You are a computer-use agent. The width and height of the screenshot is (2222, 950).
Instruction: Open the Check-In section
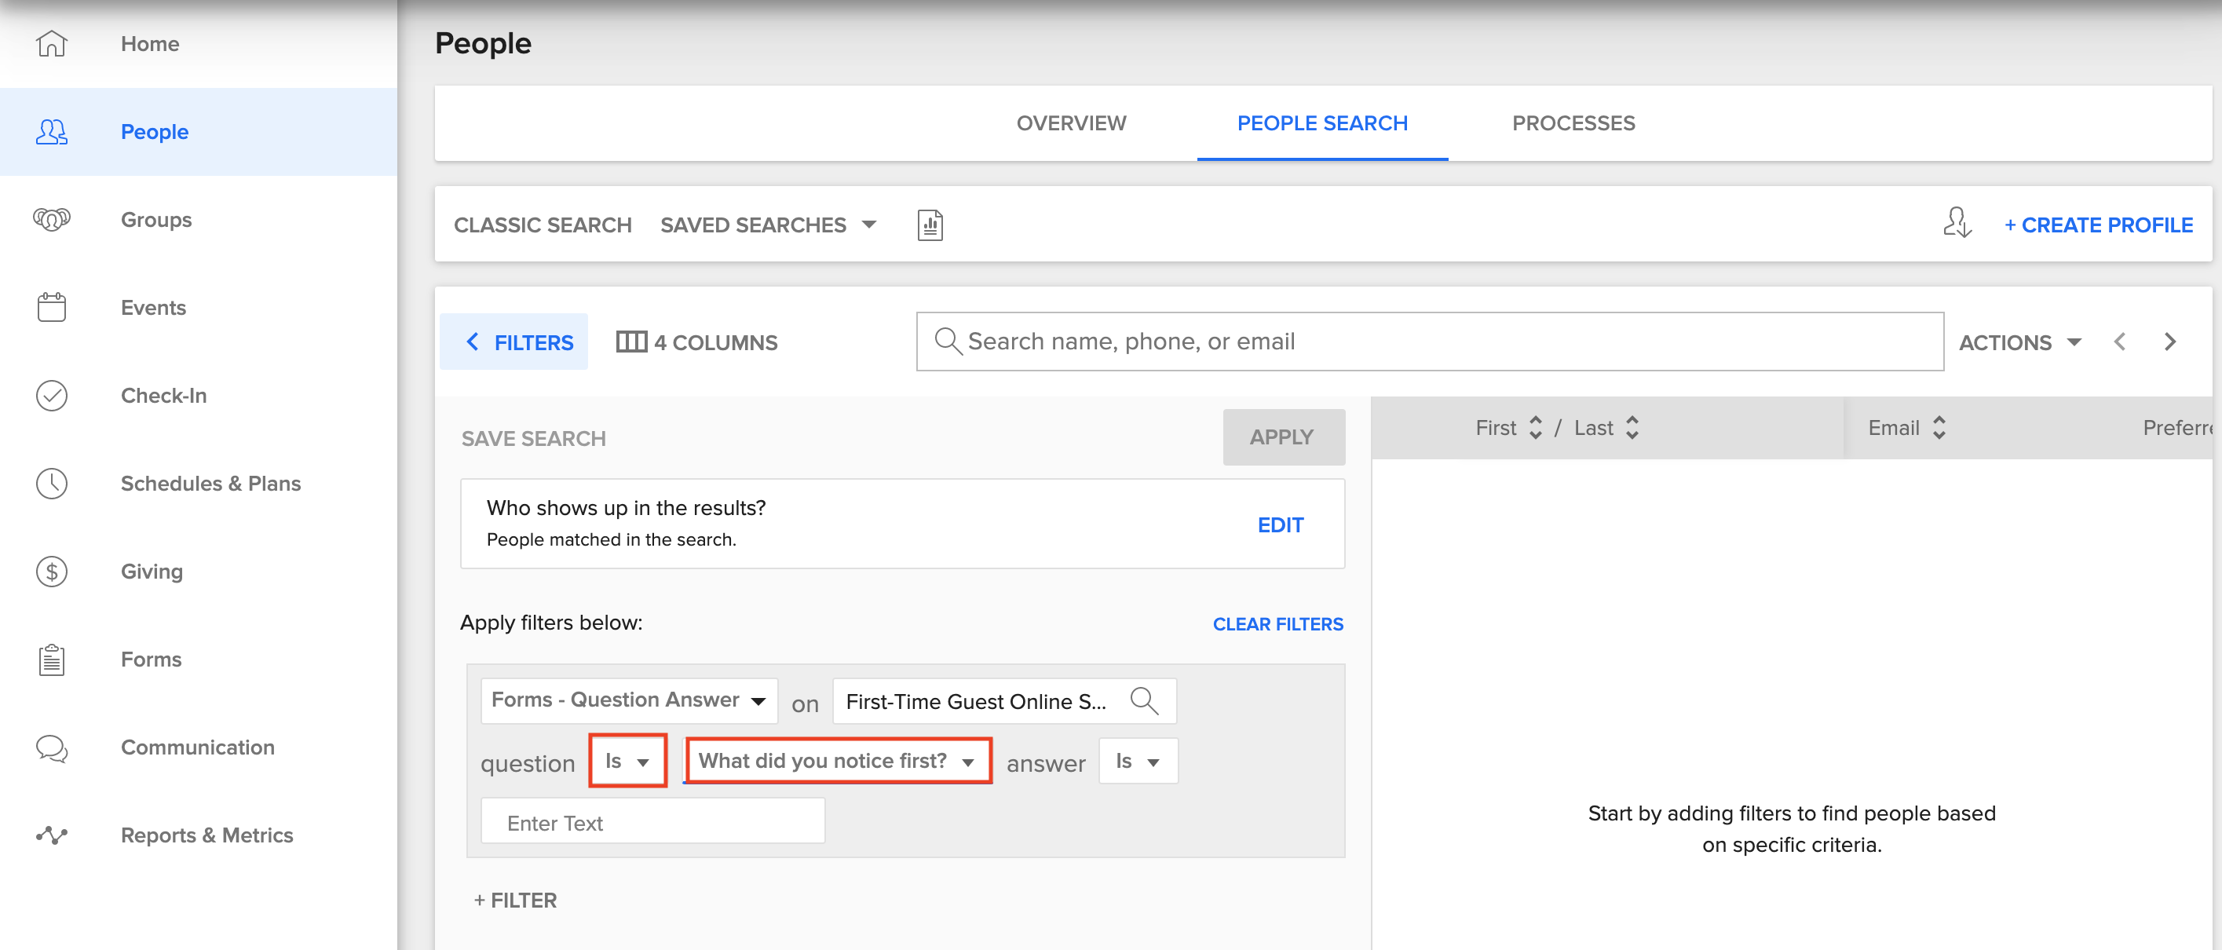pyautogui.click(x=164, y=395)
